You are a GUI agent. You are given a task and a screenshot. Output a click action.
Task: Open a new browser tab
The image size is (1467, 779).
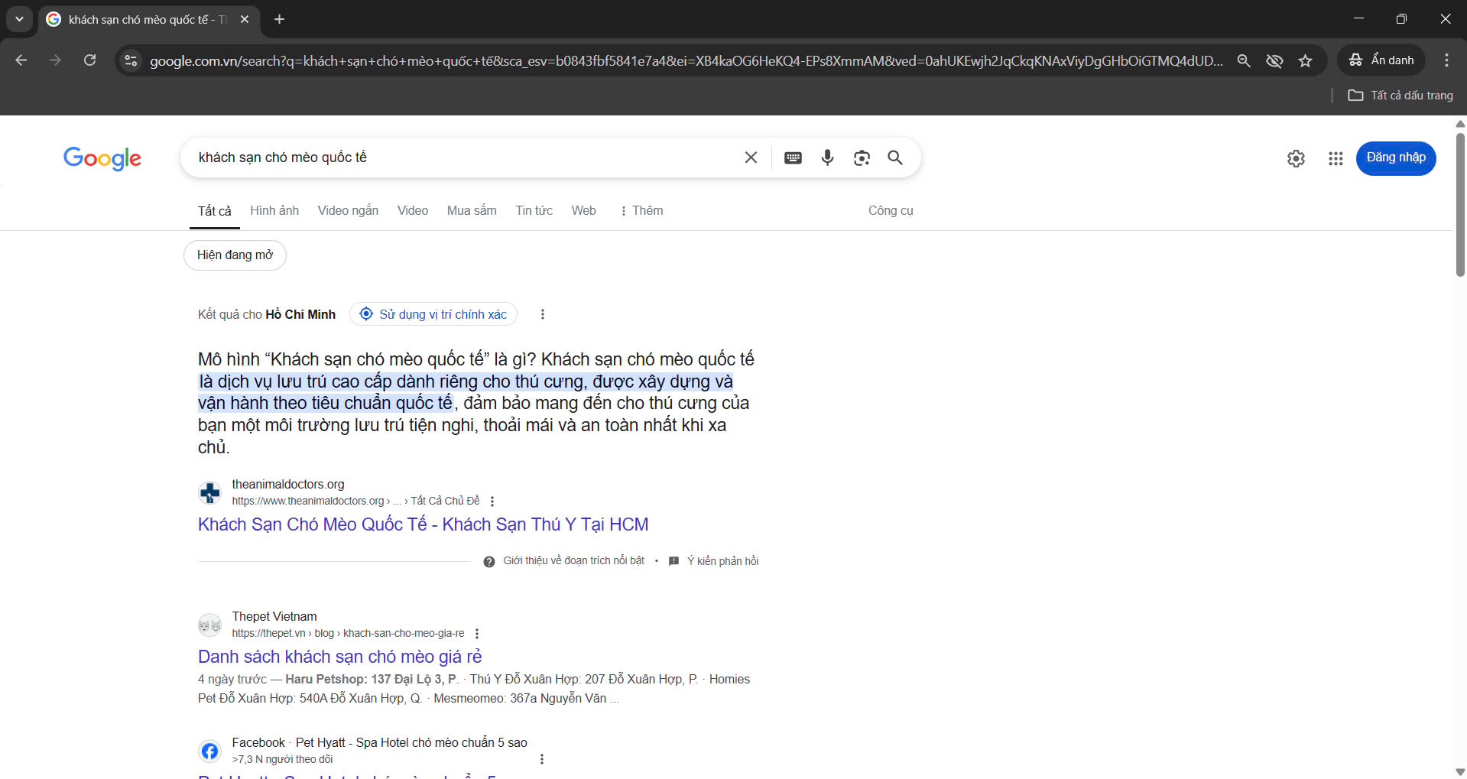click(x=280, y=19)
